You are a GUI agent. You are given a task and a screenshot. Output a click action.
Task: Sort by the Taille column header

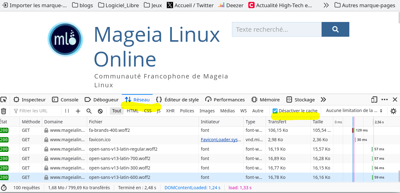click(322, 122)
